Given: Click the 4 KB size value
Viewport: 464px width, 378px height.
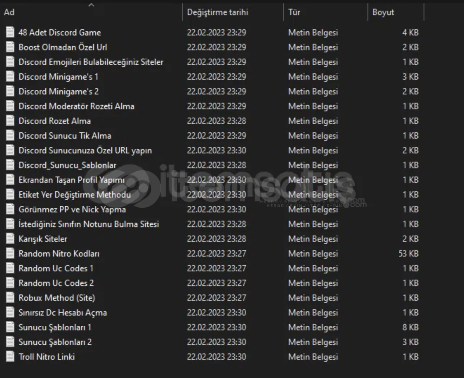Looking at the screenshot, I should click(x=410, y=32).
